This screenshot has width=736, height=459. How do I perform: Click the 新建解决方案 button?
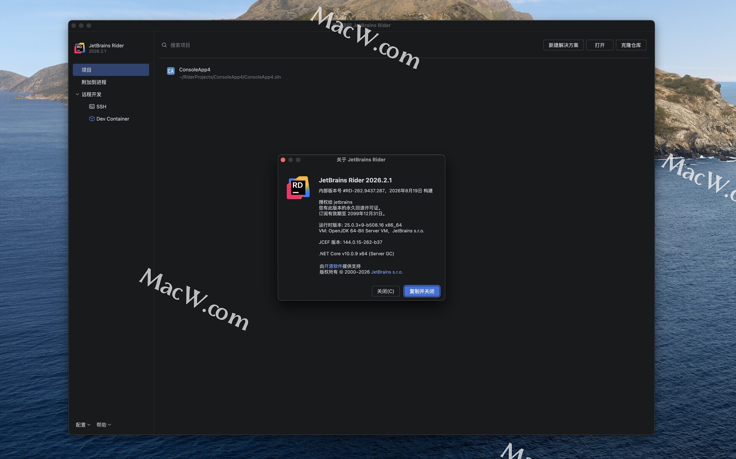click(x=563, y=45)
